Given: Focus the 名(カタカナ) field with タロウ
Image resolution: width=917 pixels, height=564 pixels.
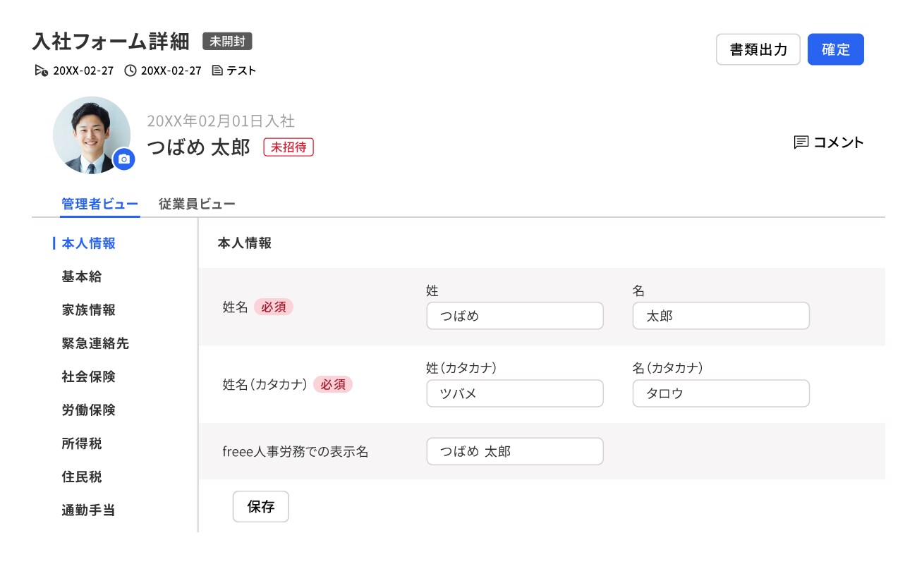Looking at the screenshot, I should pyautogui.click(x=720, y=393).
